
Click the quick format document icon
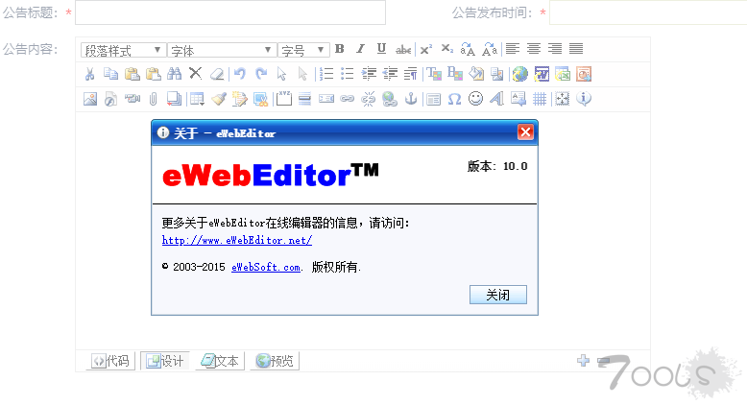(240, 99)
